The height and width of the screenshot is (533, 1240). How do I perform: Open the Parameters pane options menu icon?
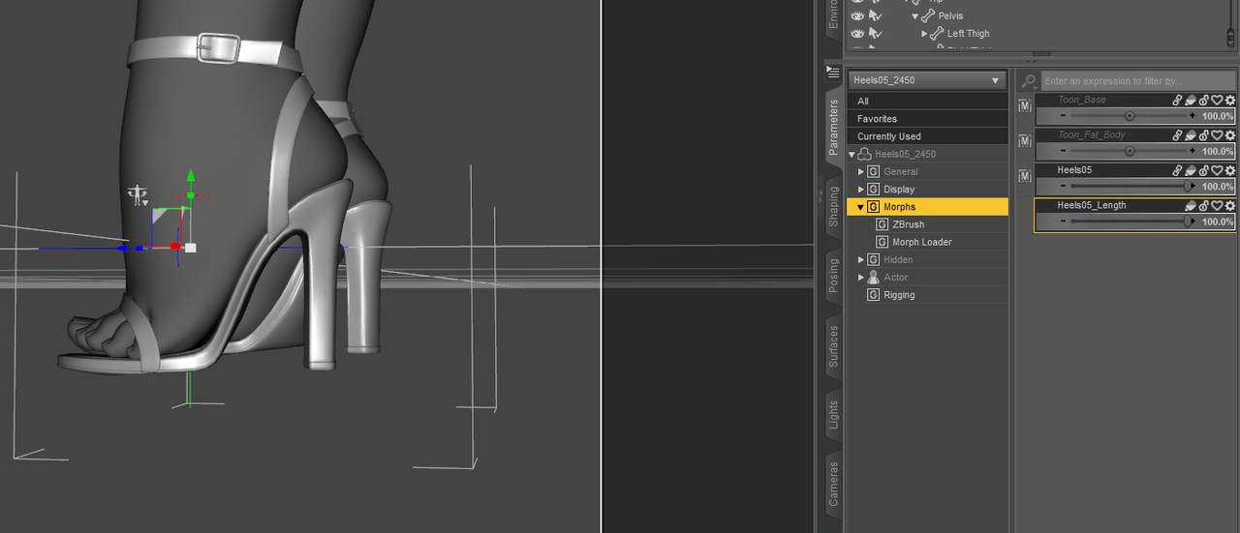pos(833,73)
